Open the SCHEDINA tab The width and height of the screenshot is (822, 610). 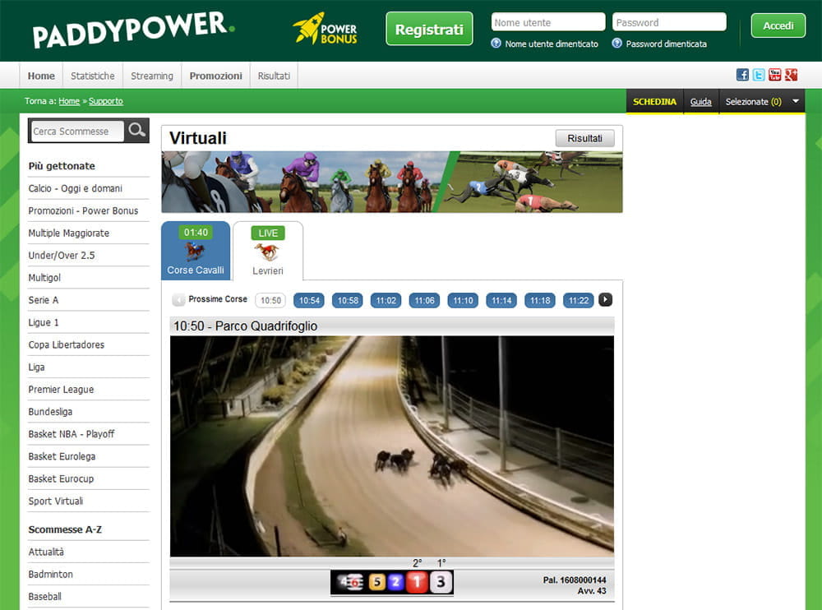(654, 101)
